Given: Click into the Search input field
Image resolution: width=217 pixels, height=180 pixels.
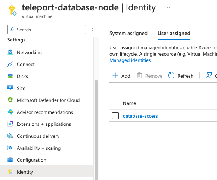Looking at the screenshot, I should [47, 30].
